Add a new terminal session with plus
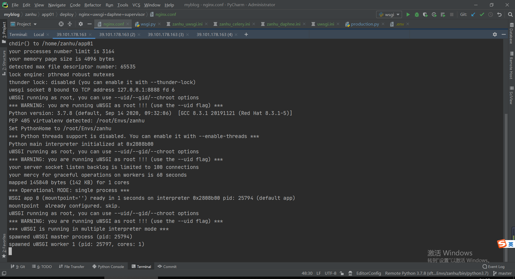The height and width of the screenshot is (279, 515). coord(246,34)
